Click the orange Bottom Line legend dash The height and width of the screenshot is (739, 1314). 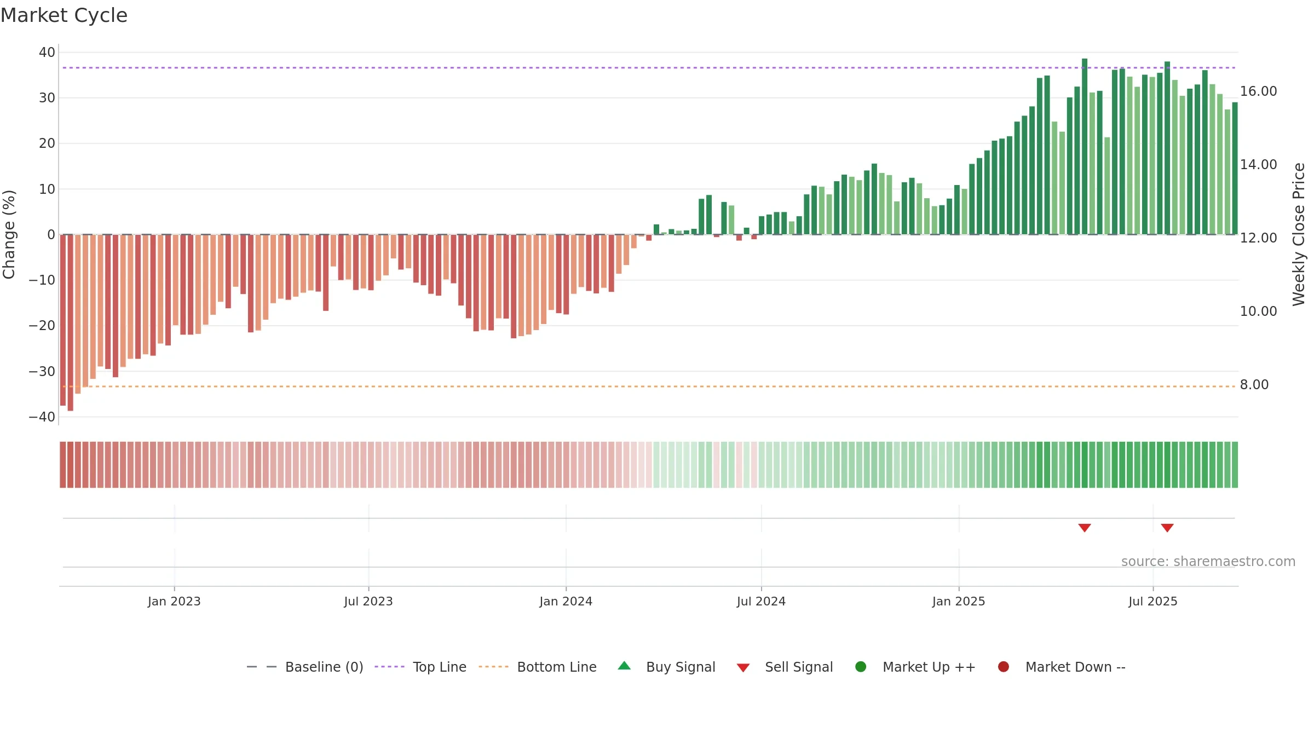tap(493, 667)
